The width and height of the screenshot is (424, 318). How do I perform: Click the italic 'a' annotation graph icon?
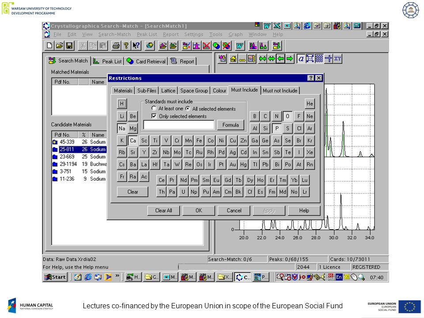(301, 59)
